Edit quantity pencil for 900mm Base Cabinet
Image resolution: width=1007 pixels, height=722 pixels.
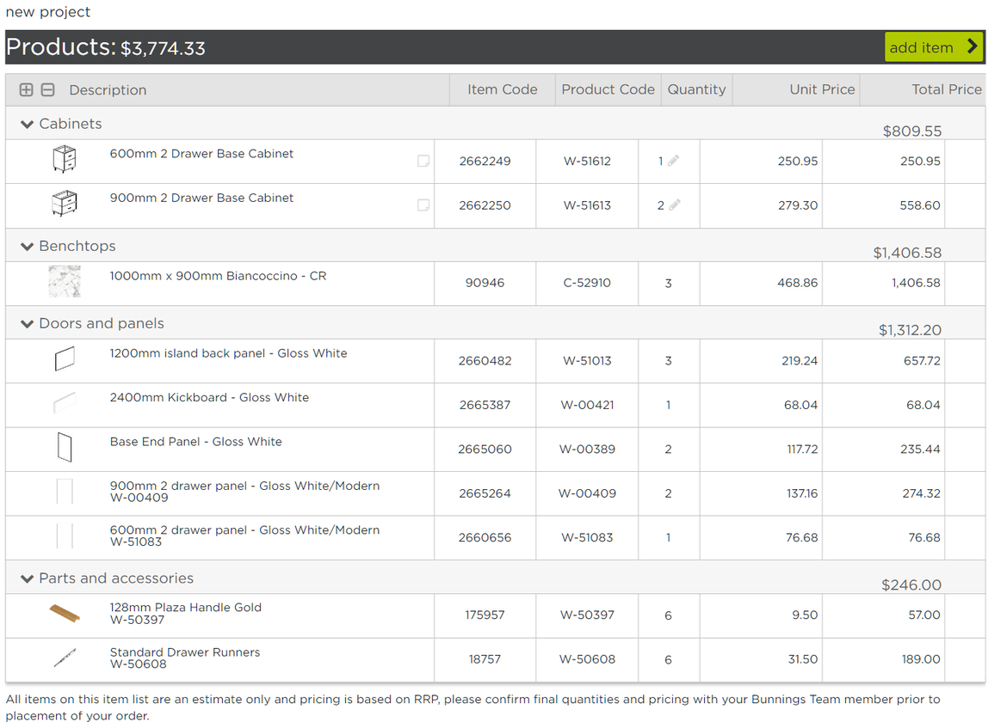[675, 205]
